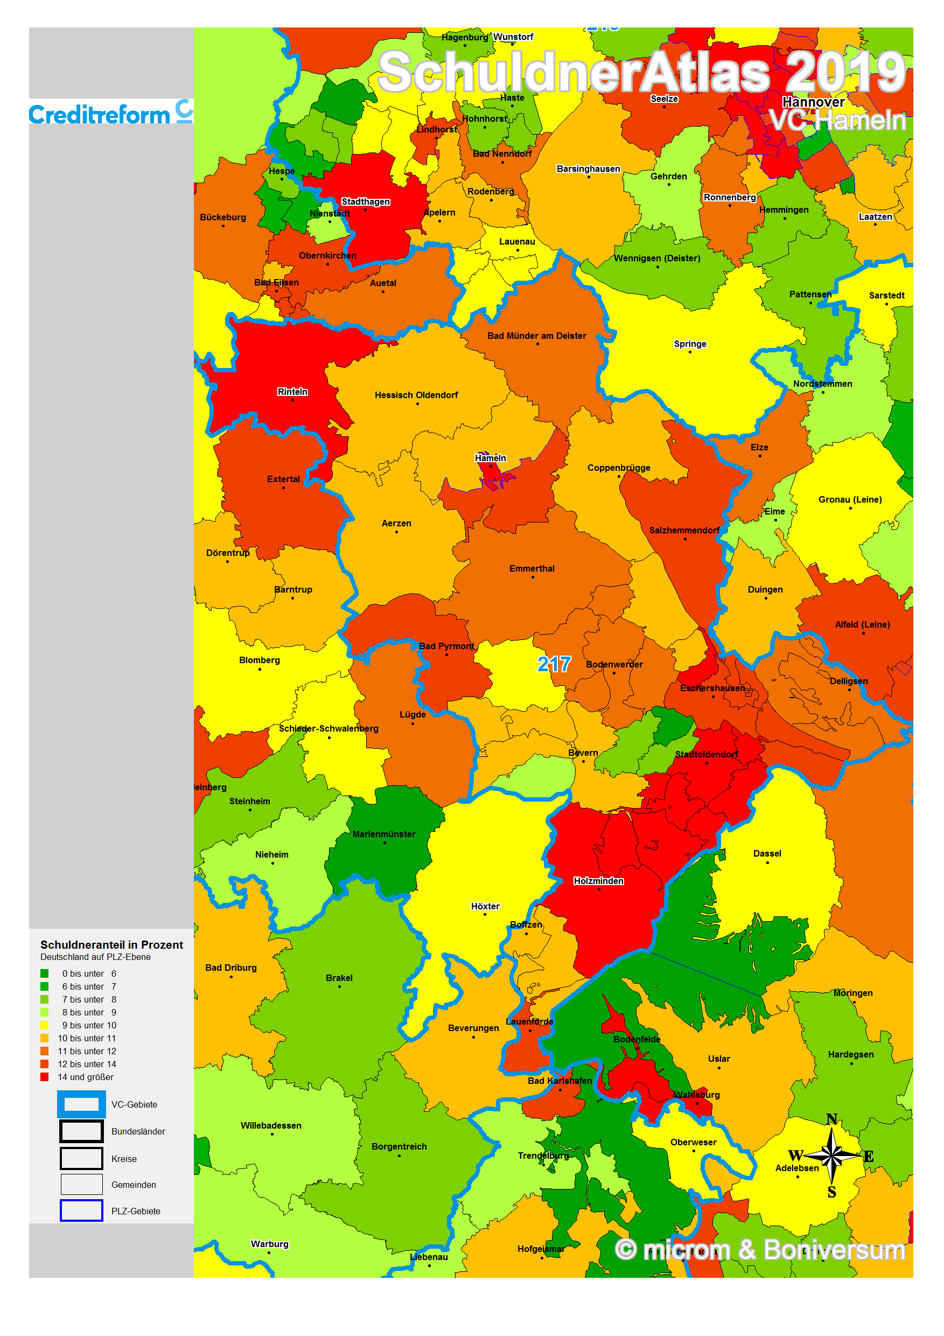This screenshot has height=1336, width=944.
Task: Click the Bad Pyrmont label
Action: [x=446, y=645]
